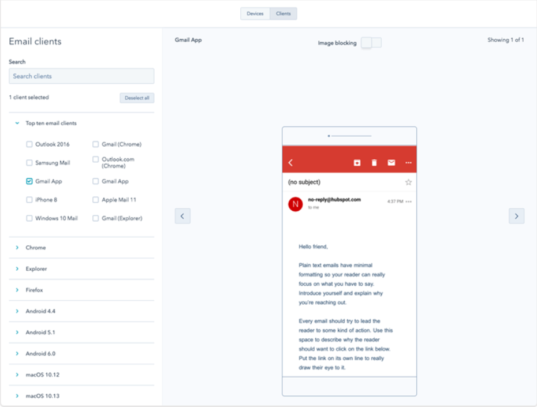537x407 pixels.
Task: Check the Gmail (Chrome) checkbox
Action: 95,144
